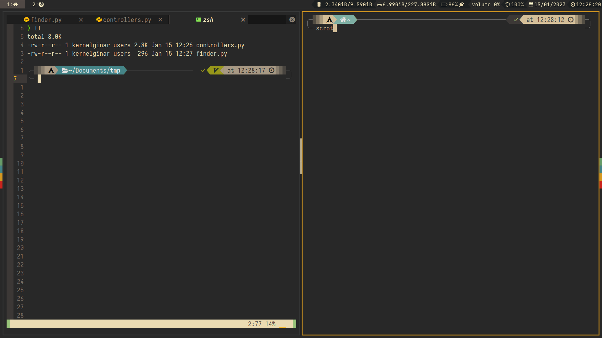Click the scrot command input line
This screenshot has width=602, height=338.
(325, 28)
